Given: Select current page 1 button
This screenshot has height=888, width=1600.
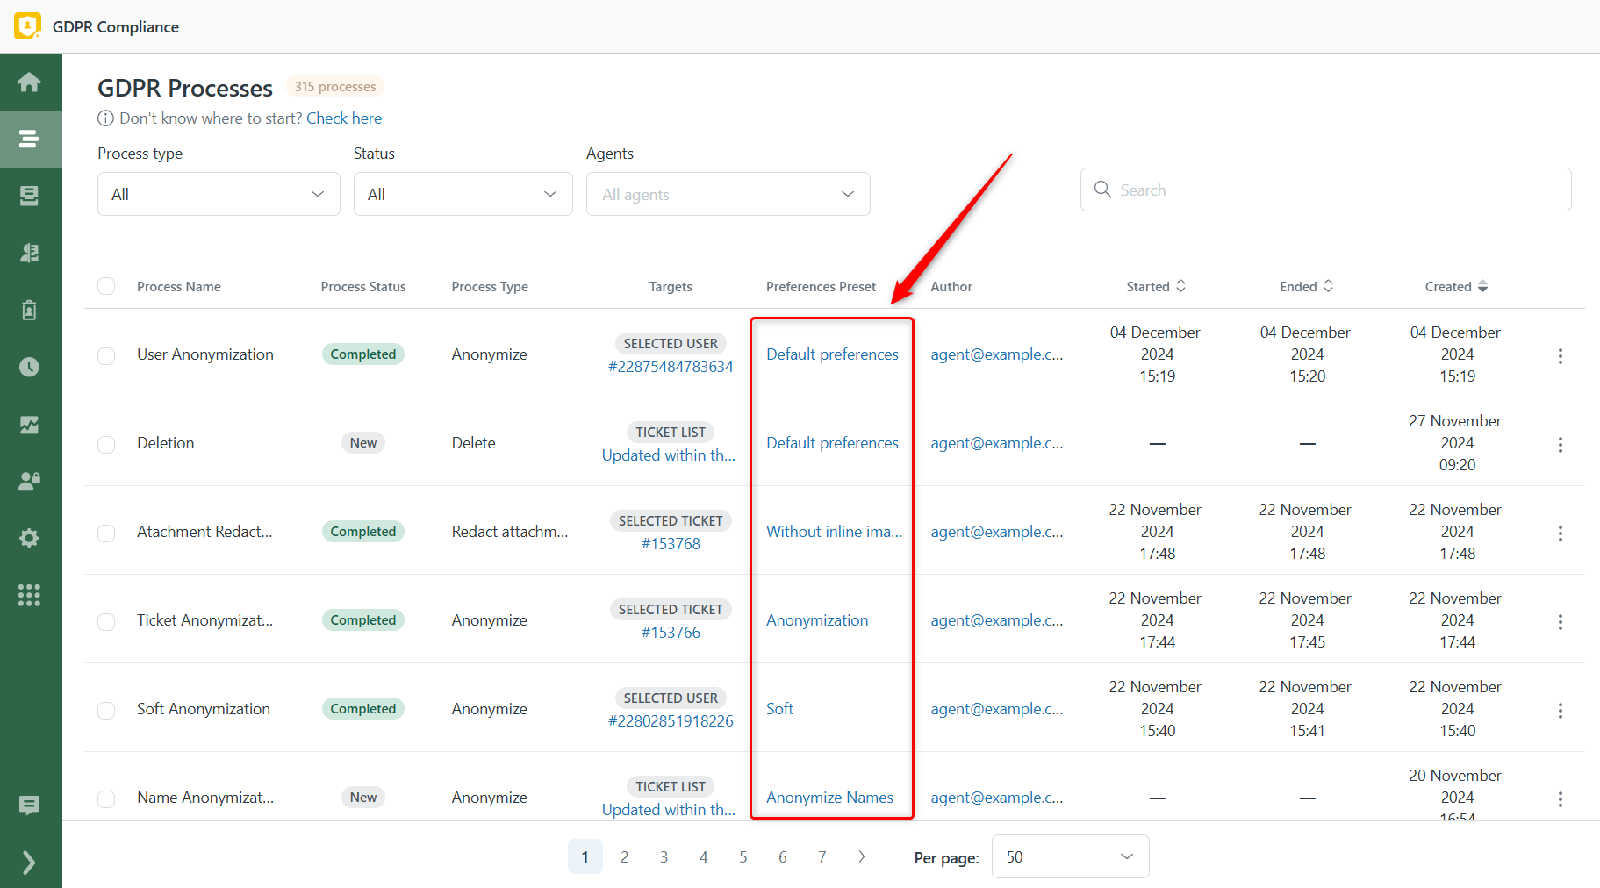Looking at the screenshot, I should click(585, 856).
